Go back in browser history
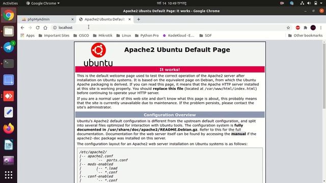The height and width of the screenshot is (183, 326). [22, 27]
